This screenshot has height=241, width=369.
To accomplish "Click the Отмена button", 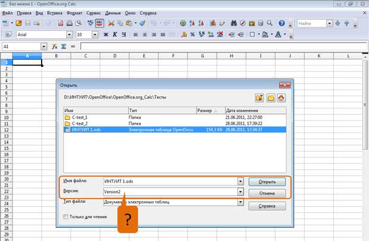I will [267, 193].
